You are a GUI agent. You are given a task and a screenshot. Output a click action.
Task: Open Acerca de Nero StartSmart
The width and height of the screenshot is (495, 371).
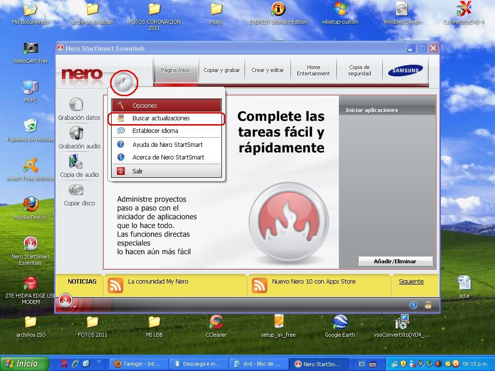coord(166,157)
